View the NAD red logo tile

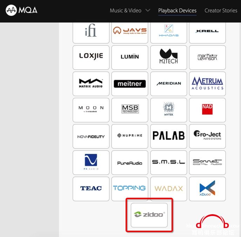pos(207,110)
